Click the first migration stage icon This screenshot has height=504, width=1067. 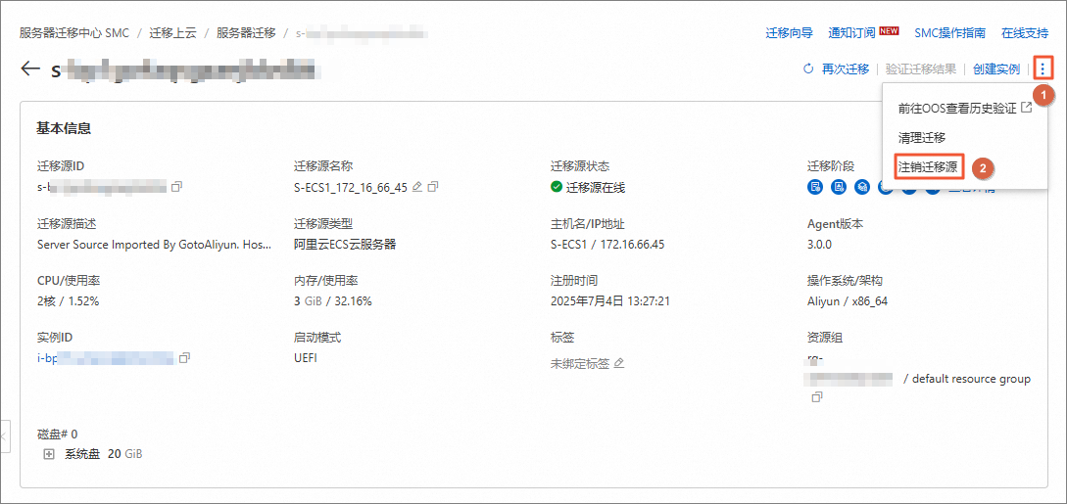click(x=814, y=187)
